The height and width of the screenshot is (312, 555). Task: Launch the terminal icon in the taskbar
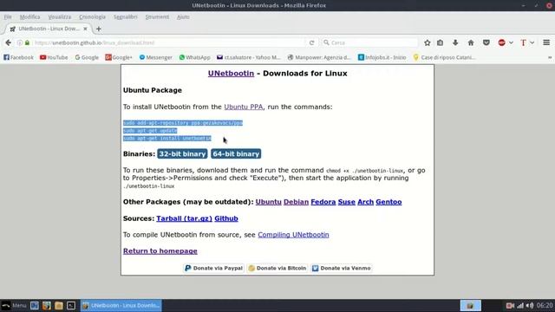coord(71,306)
